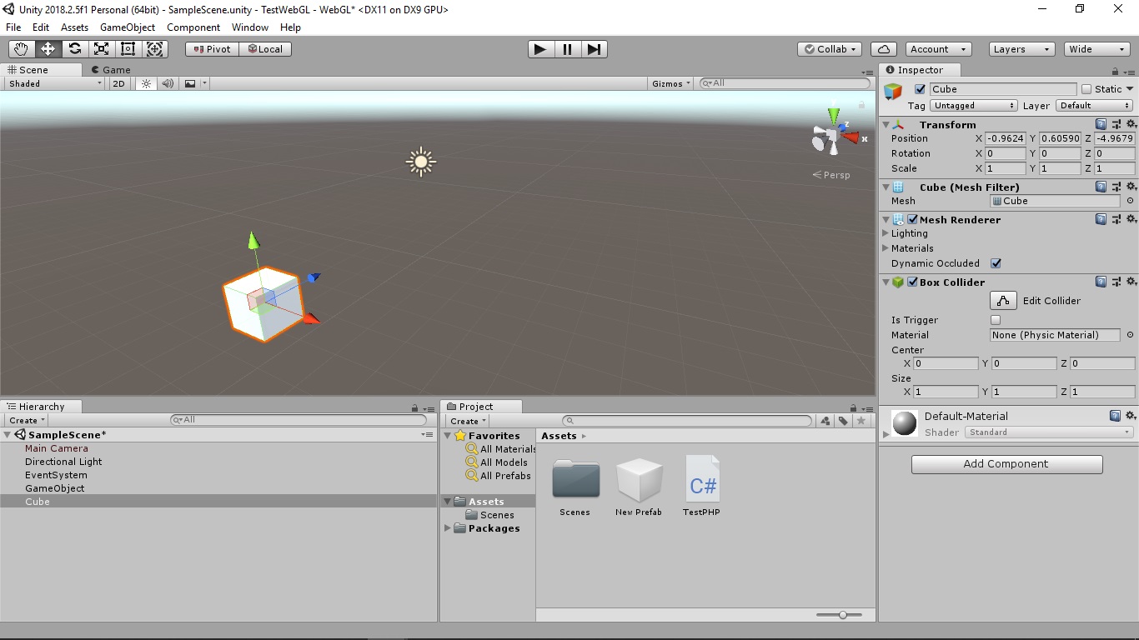
Task: Disable the Mesh Renderer component checkbox
Action: (913, 220)
